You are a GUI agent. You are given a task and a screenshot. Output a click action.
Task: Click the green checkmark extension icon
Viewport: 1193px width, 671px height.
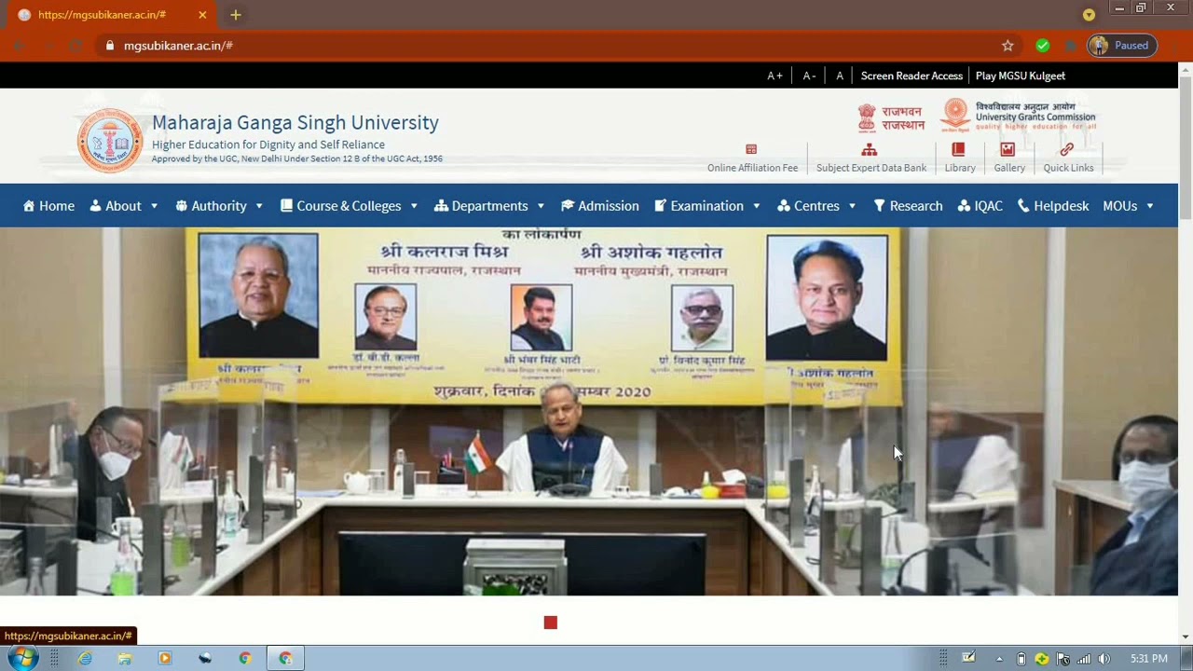coord(1043,46)
